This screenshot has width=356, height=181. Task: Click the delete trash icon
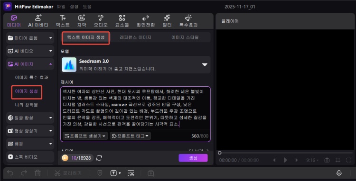click(x=37, y=173)
